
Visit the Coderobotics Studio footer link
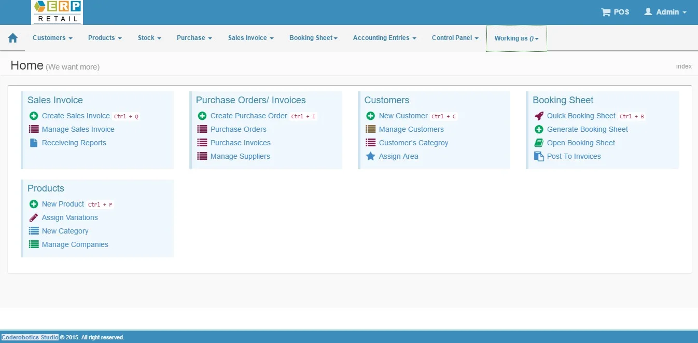[30, 337]
